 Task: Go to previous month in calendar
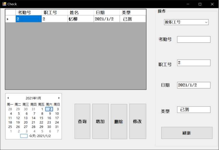click(8, 98)
